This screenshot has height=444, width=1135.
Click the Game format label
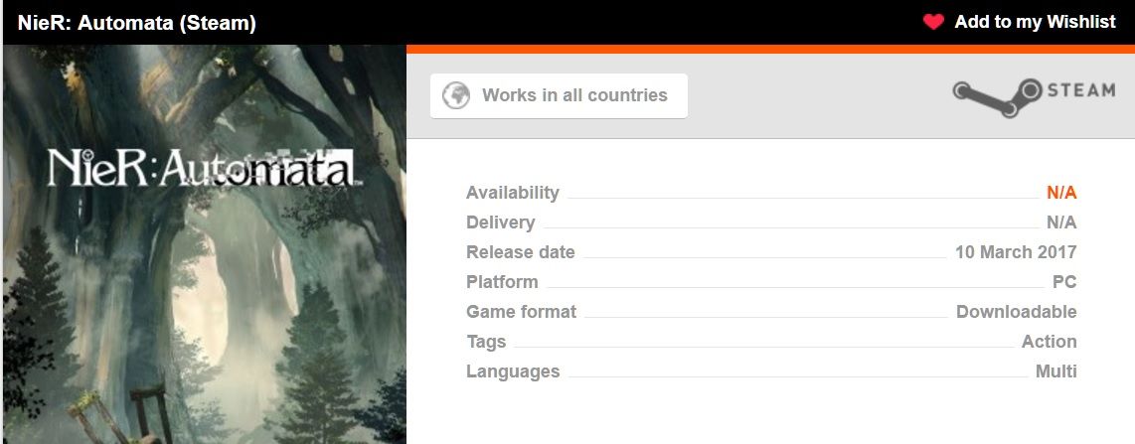521,312
